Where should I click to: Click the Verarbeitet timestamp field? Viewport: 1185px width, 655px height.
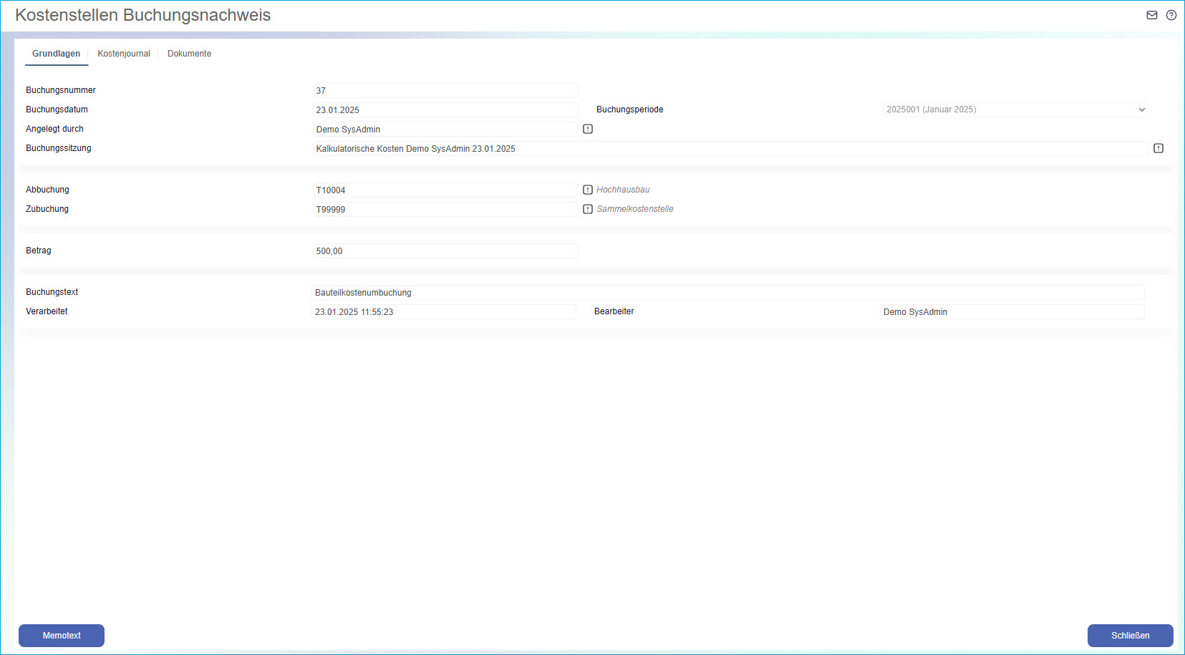coord(443,312)
